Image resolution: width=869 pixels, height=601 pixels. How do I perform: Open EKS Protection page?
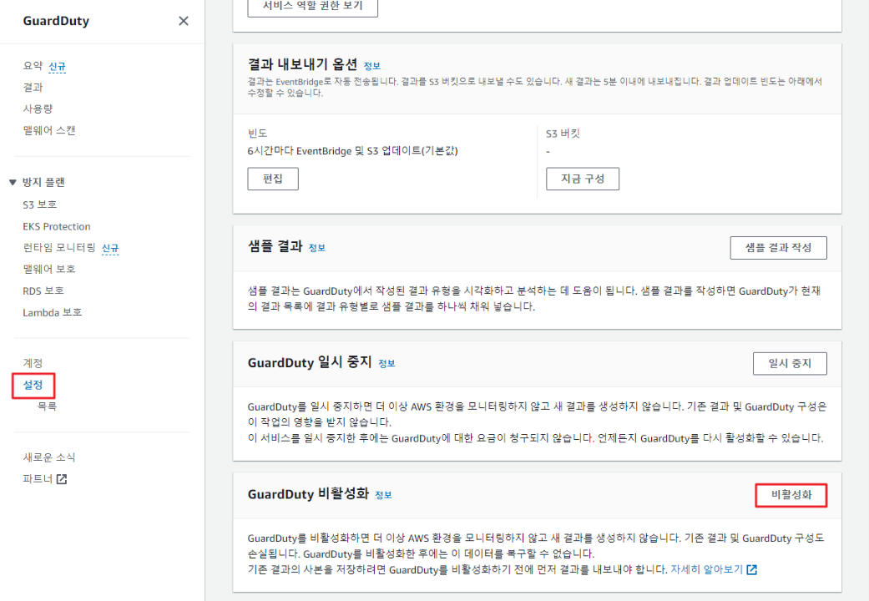pos(57,226)
